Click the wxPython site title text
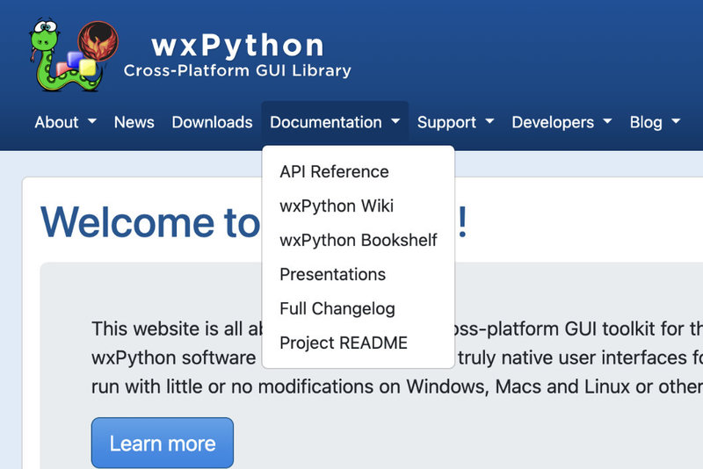 (x=237, y=47)
